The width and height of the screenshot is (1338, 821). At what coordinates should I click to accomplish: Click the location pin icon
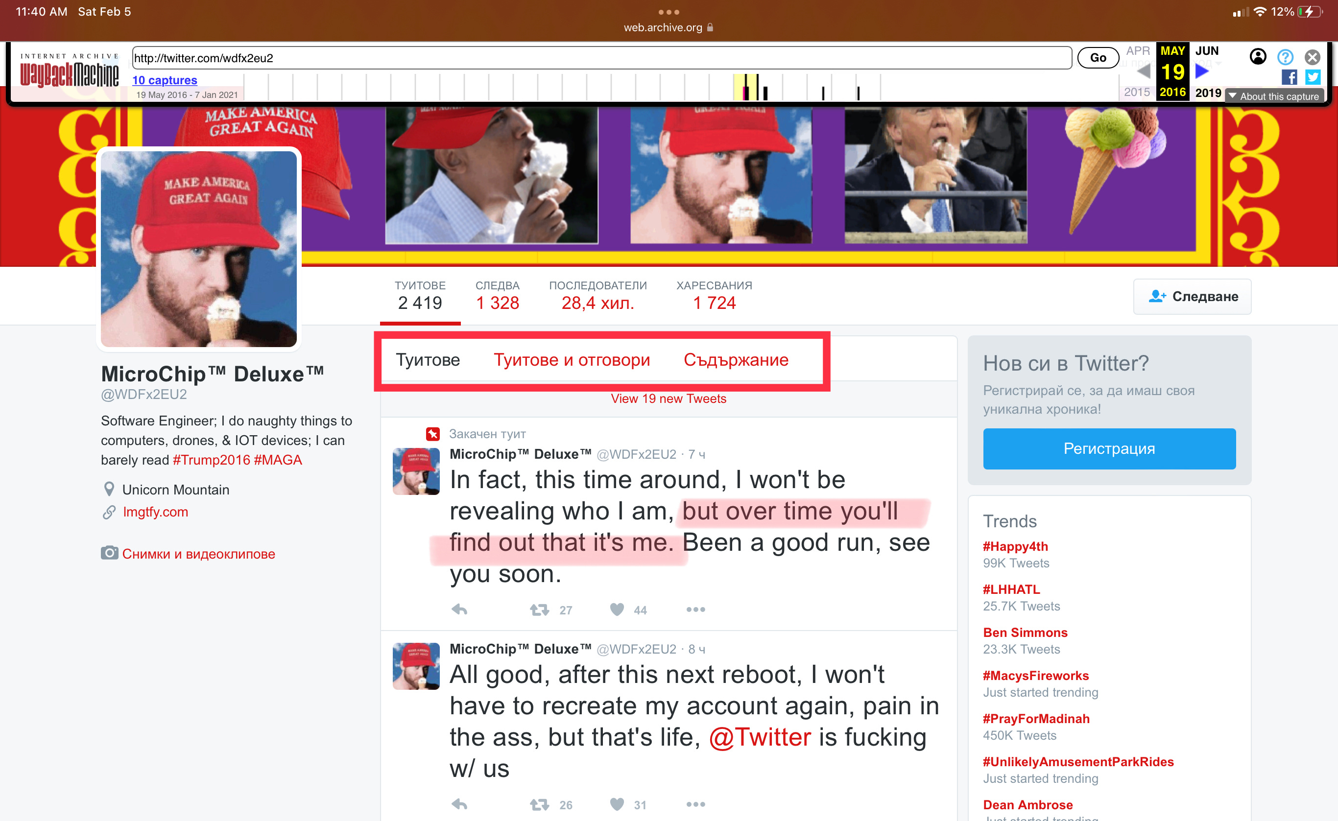pos(109,489)
